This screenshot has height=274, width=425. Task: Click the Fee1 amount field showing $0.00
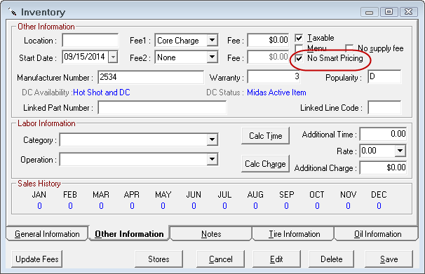click(268, 40)
